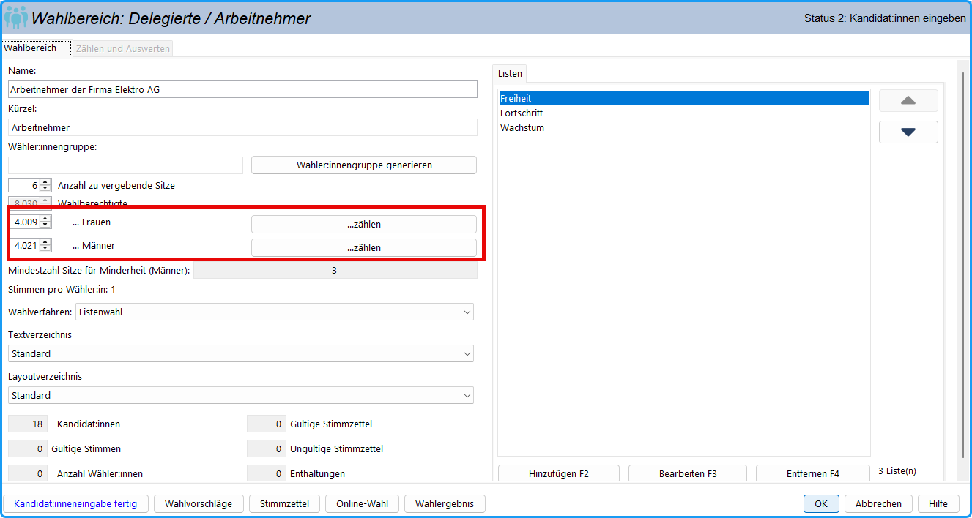Open the Wahlverfahren dropdown

click(275, 312)
